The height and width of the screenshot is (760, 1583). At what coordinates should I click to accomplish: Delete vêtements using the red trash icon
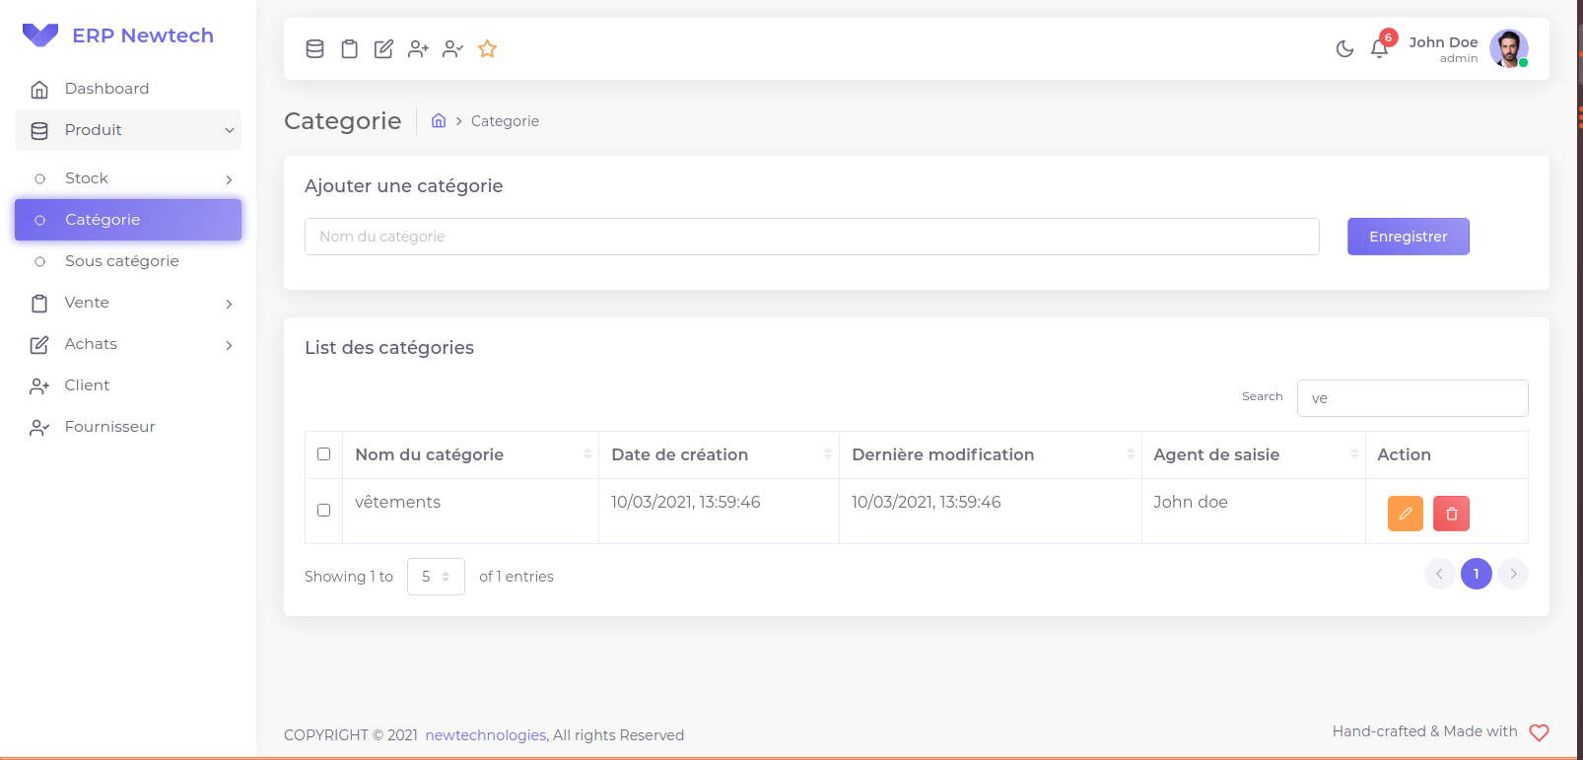(1451, 514)
